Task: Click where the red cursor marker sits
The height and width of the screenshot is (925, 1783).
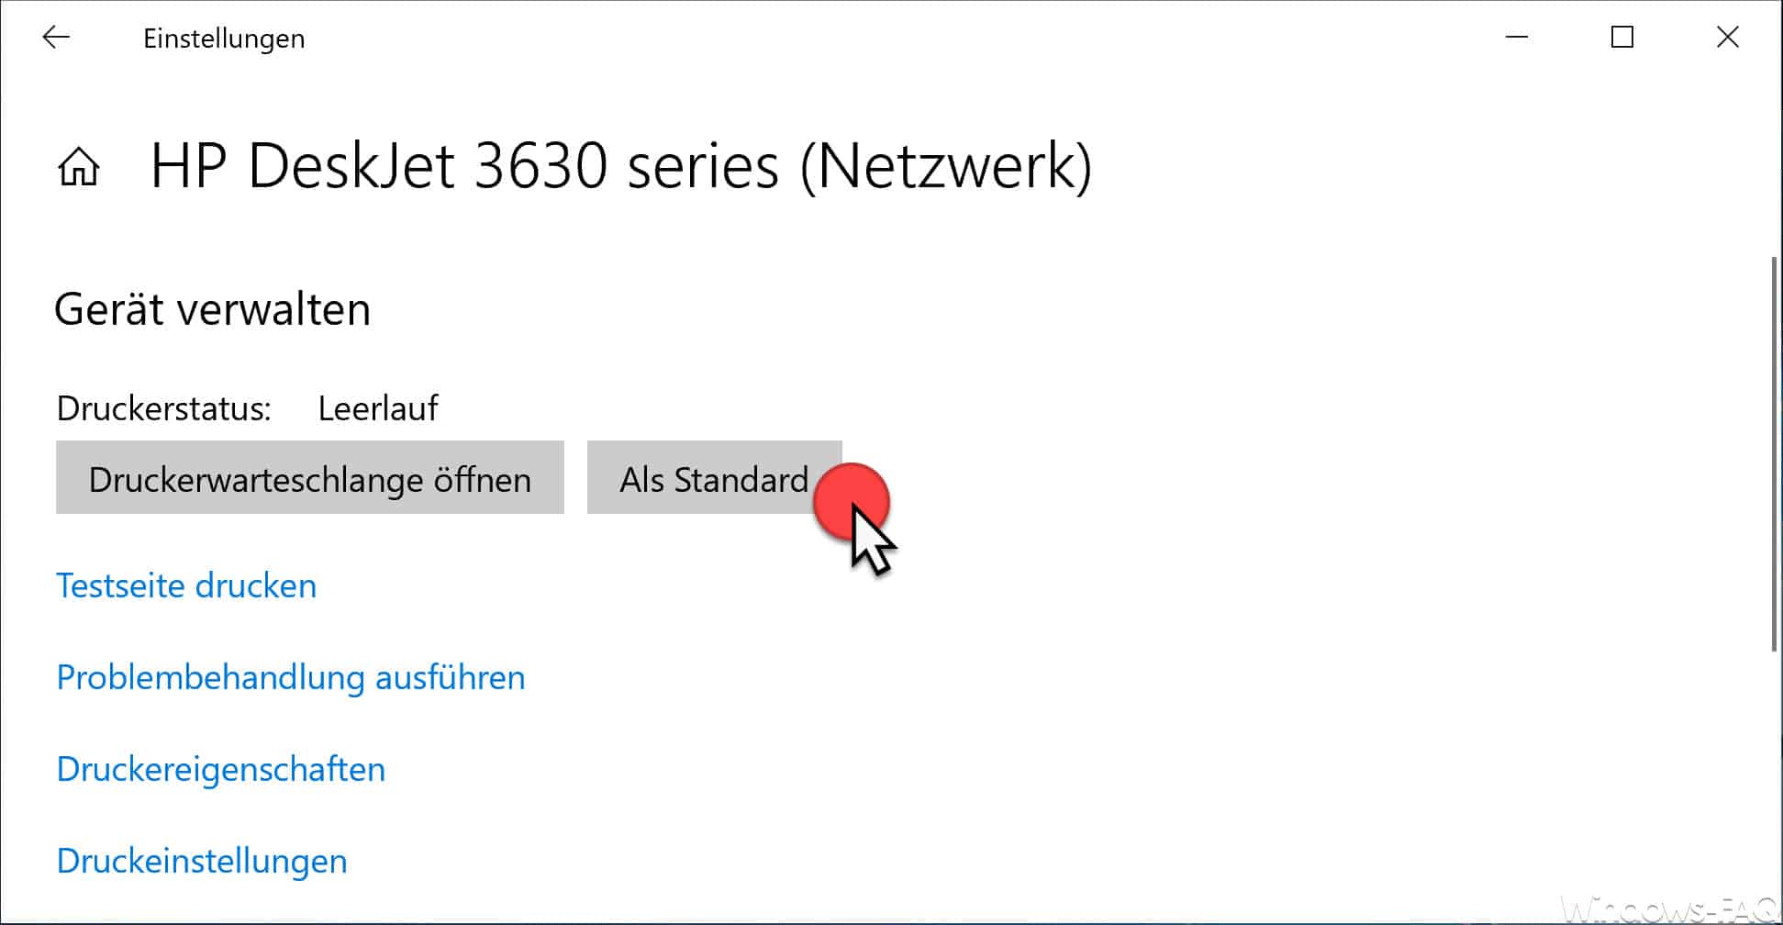Action: tap(852, 501)
